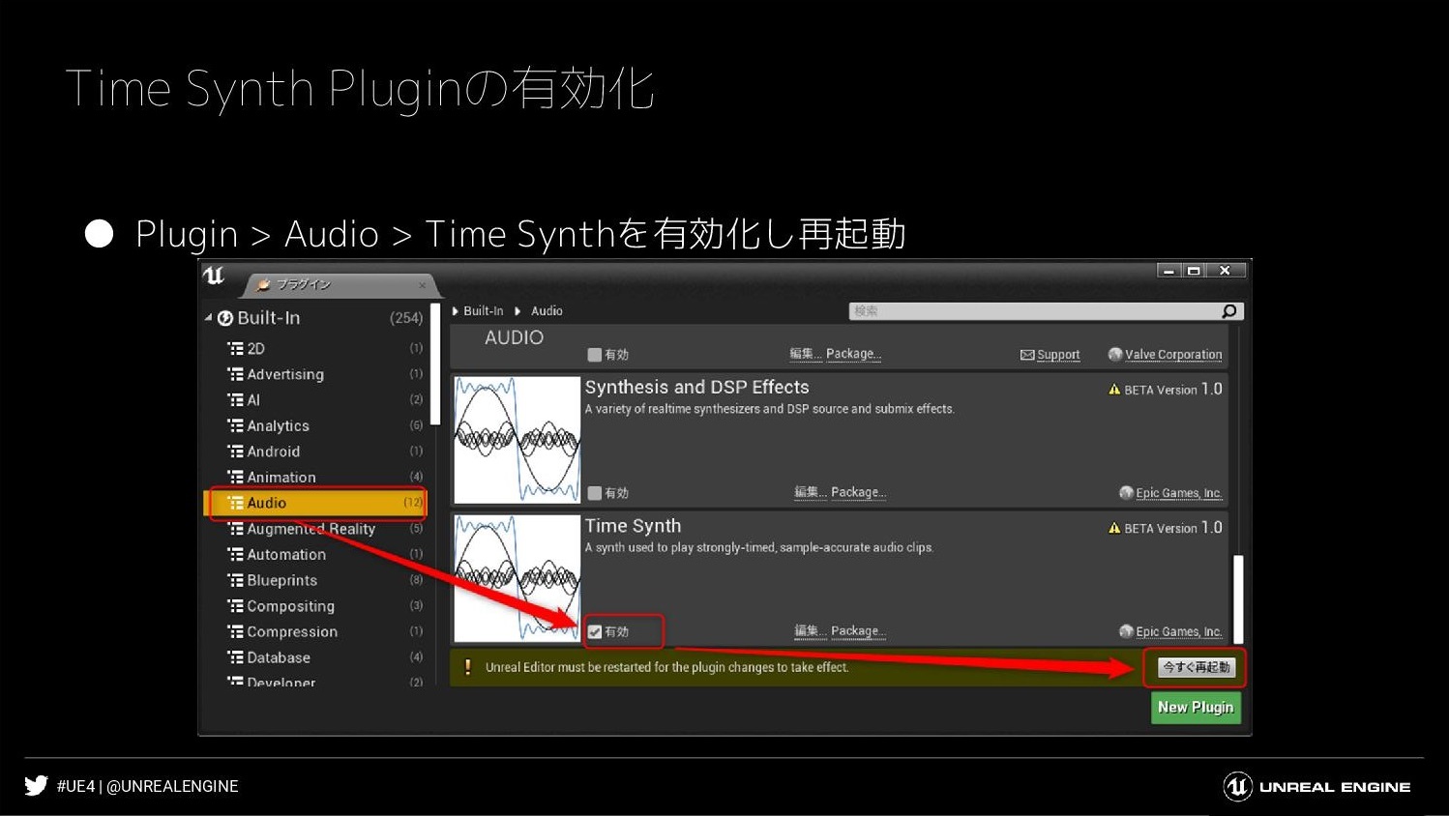The width and height of the screenshot is (1449, 816).
Task: Click the magnifier search icon
Action: tap(1229, 311)
